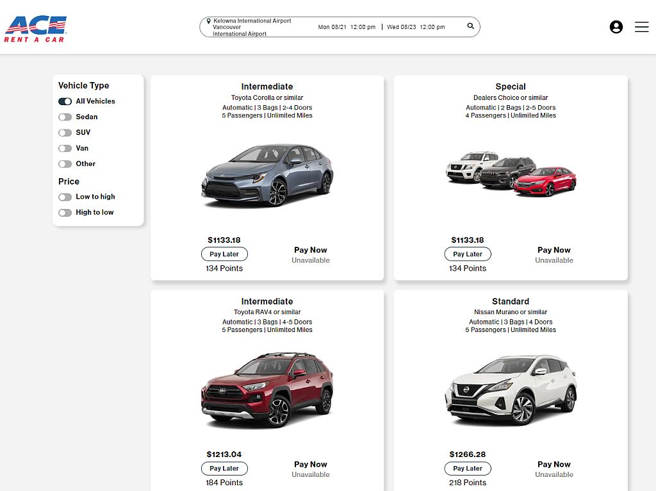Click the gray Toyota Corolla image
The height and width of the screenshot is (491, 656).
coord(267,174)
